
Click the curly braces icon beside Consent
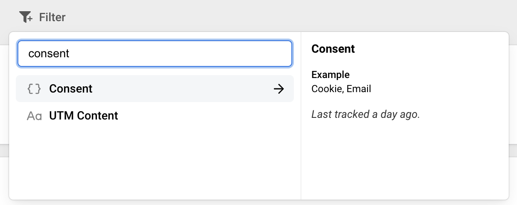tap(34, 89)
